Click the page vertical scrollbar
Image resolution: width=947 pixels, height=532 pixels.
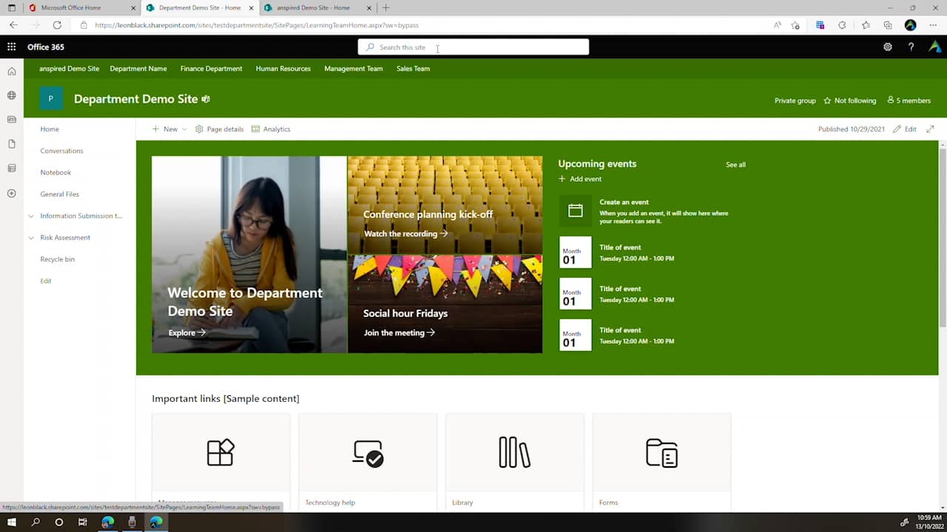[943, 236]
